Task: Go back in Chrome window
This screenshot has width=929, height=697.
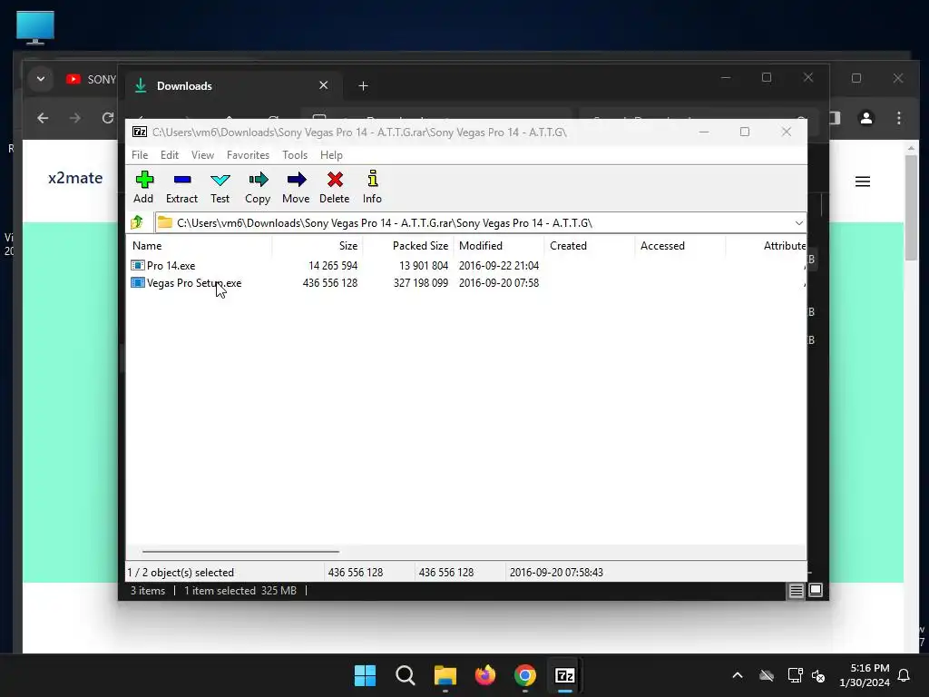Action: point(43,118)
